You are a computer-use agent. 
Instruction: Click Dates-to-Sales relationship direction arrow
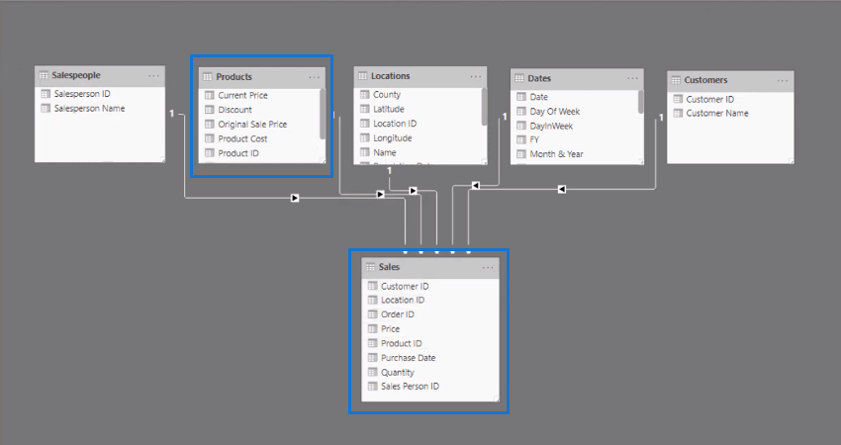pos(475,186)
